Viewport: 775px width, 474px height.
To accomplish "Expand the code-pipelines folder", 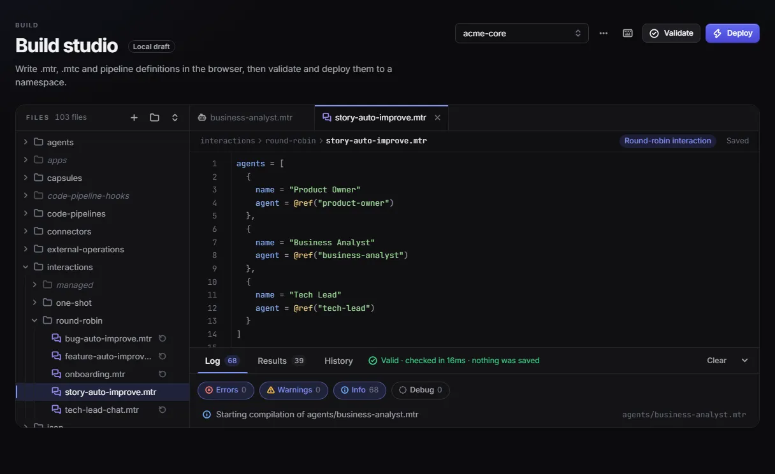I will pyautogui.click(x=25, y=213).
